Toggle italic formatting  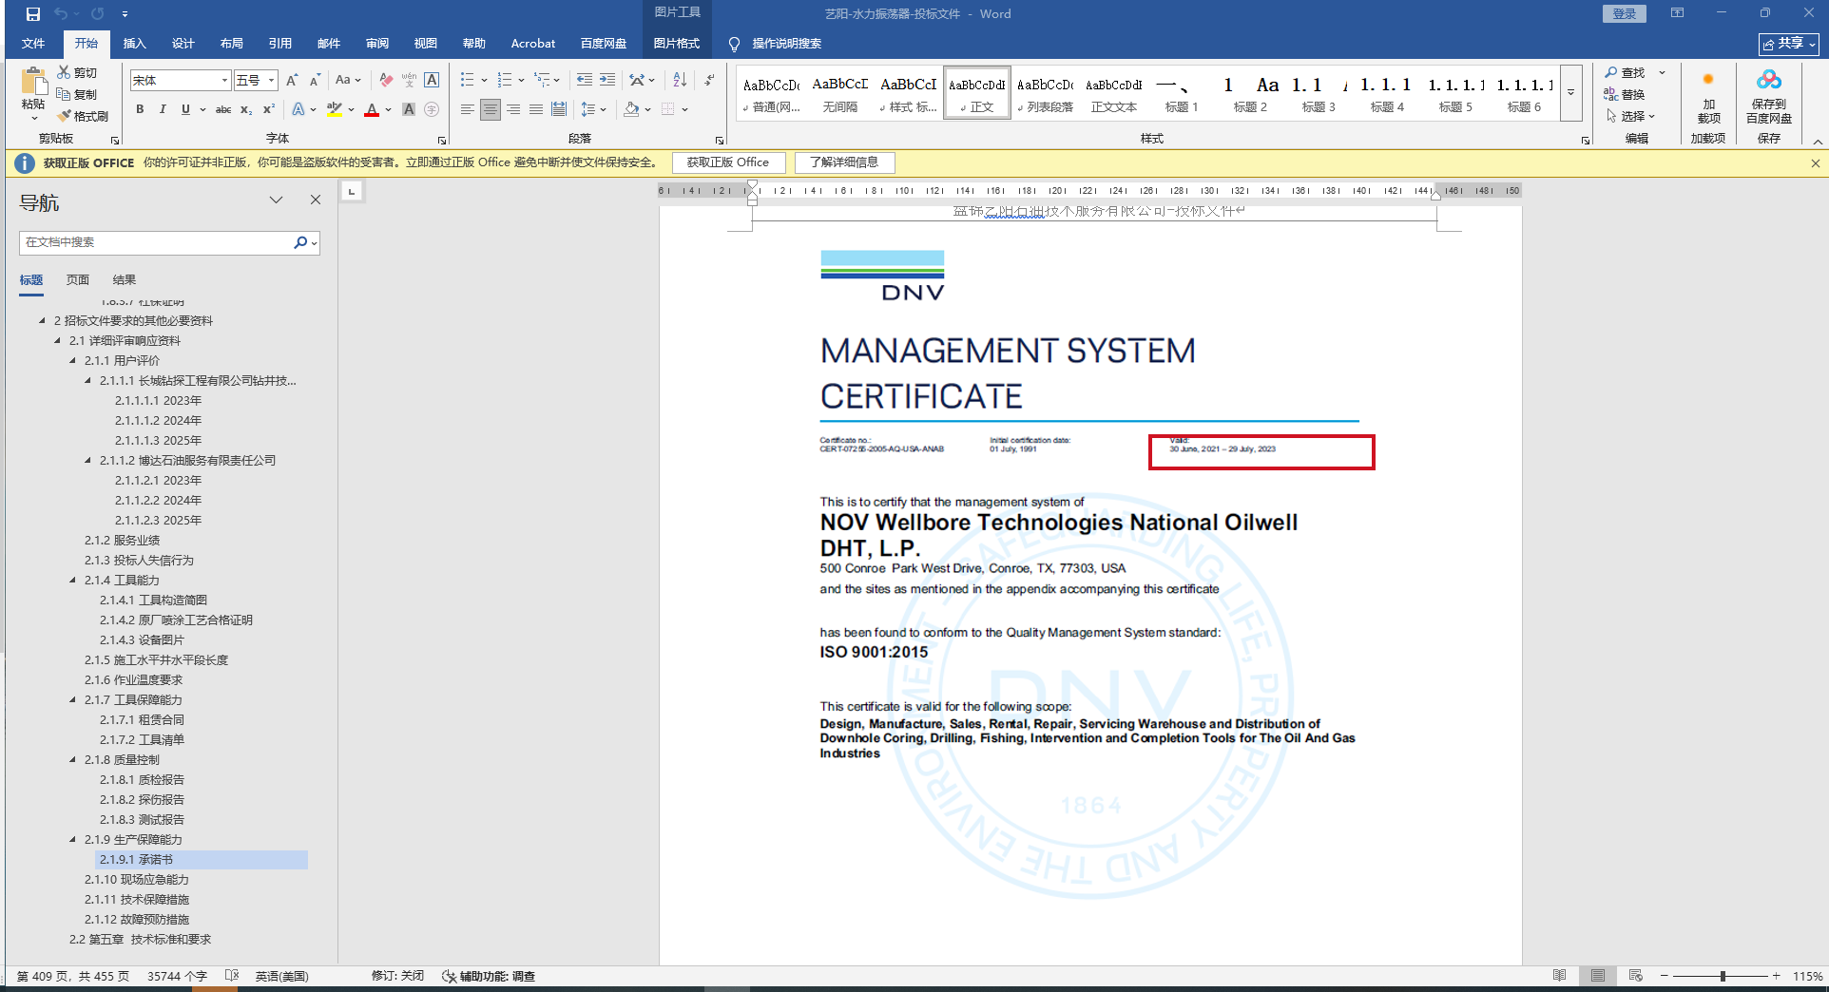[x=163, y=109]
